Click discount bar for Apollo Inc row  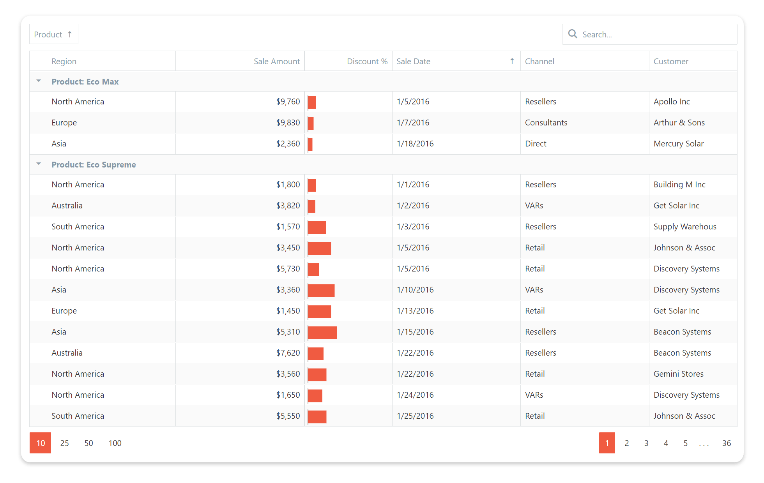(x=312, y=102)
